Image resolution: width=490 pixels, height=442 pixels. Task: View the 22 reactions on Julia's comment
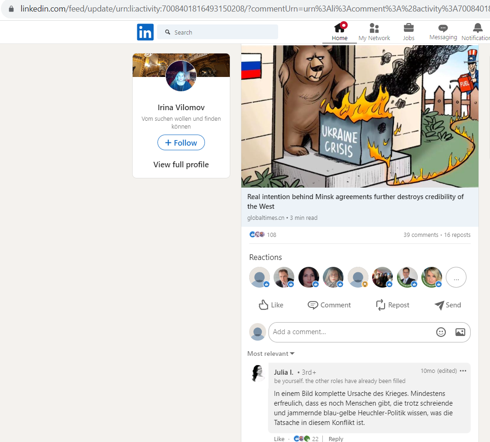pos(306,439)
